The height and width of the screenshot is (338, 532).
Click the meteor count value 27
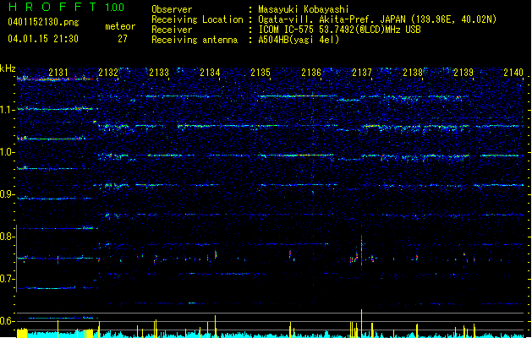tap(123, 39)
